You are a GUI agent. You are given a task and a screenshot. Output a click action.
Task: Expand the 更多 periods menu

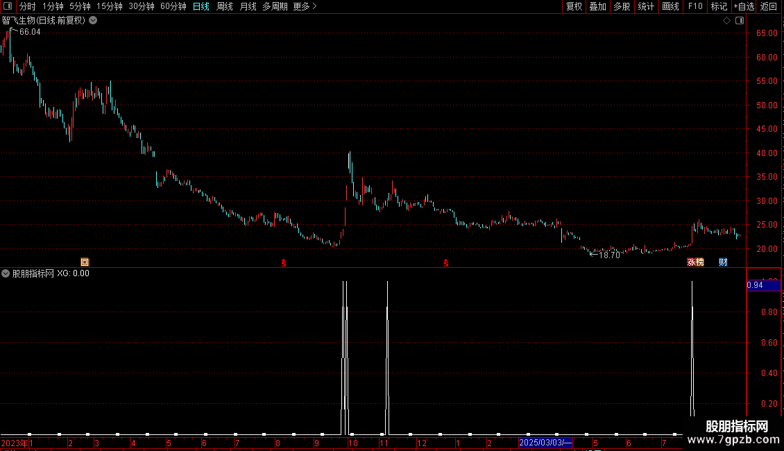click(x=305, y=6)
